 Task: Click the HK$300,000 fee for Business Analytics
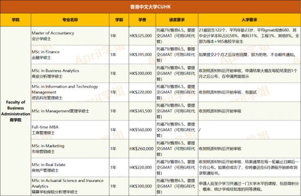(x=142, y=74)
